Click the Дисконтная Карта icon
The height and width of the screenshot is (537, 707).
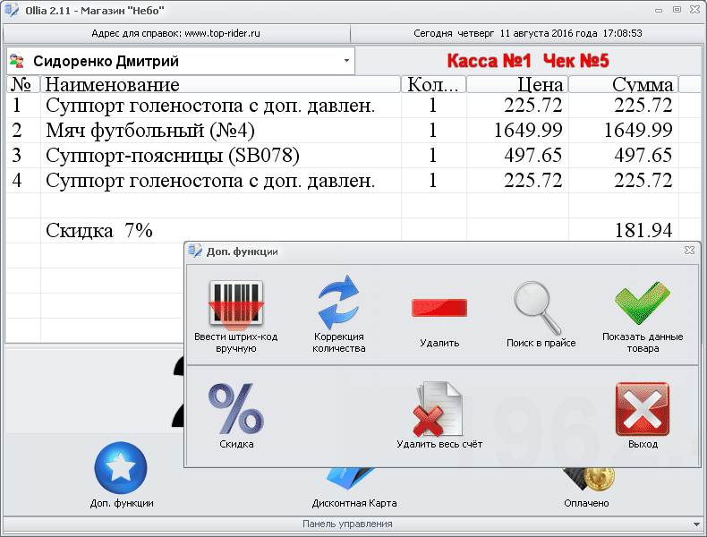[351, 480]
